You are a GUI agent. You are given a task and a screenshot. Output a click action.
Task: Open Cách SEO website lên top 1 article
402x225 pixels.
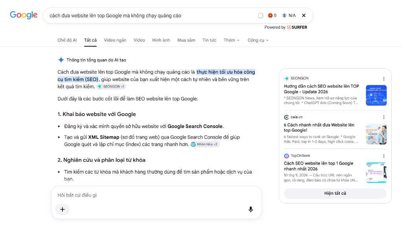(x=318, y=166)
